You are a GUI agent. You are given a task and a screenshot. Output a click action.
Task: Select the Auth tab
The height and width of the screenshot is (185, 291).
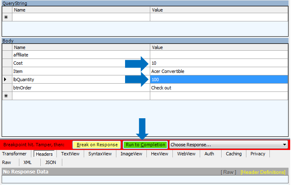[209, 154]
